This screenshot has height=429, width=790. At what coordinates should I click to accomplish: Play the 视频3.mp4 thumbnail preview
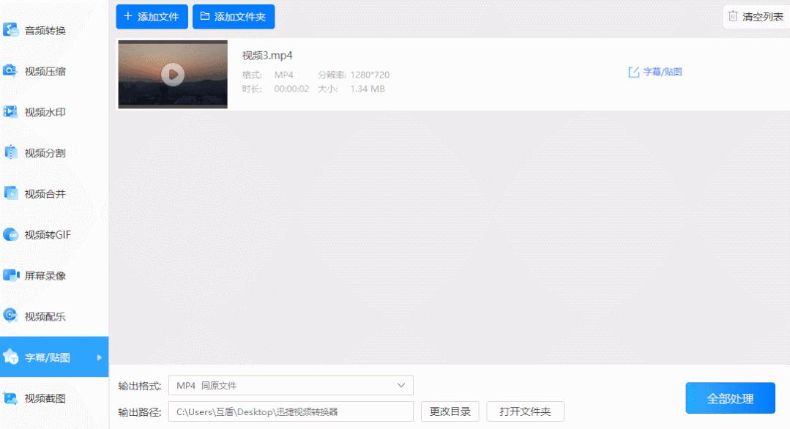172,74
